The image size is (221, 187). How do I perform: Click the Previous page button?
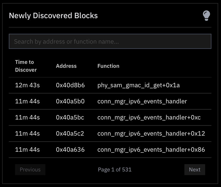point(30,169)
